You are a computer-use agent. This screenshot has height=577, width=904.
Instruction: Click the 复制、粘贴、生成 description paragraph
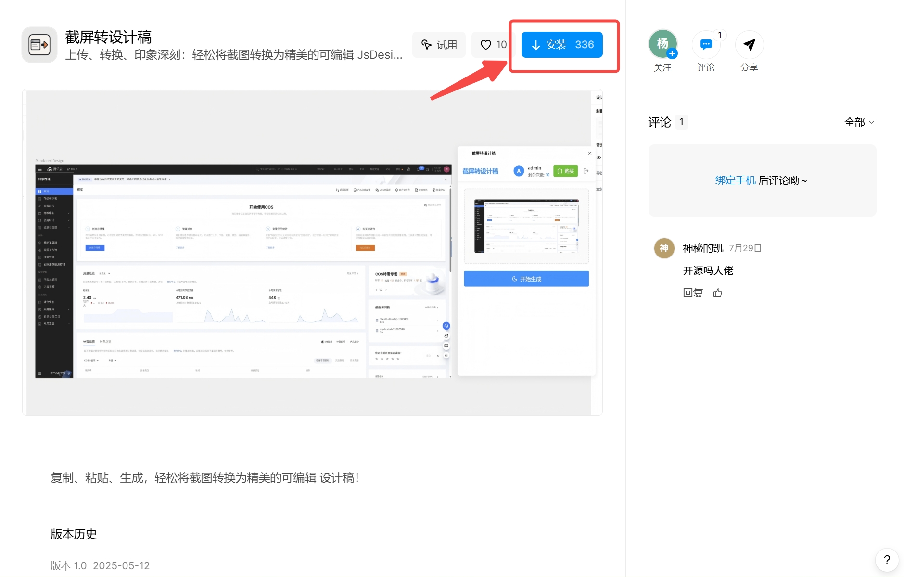pyautogui.click(x=205, y=478)
